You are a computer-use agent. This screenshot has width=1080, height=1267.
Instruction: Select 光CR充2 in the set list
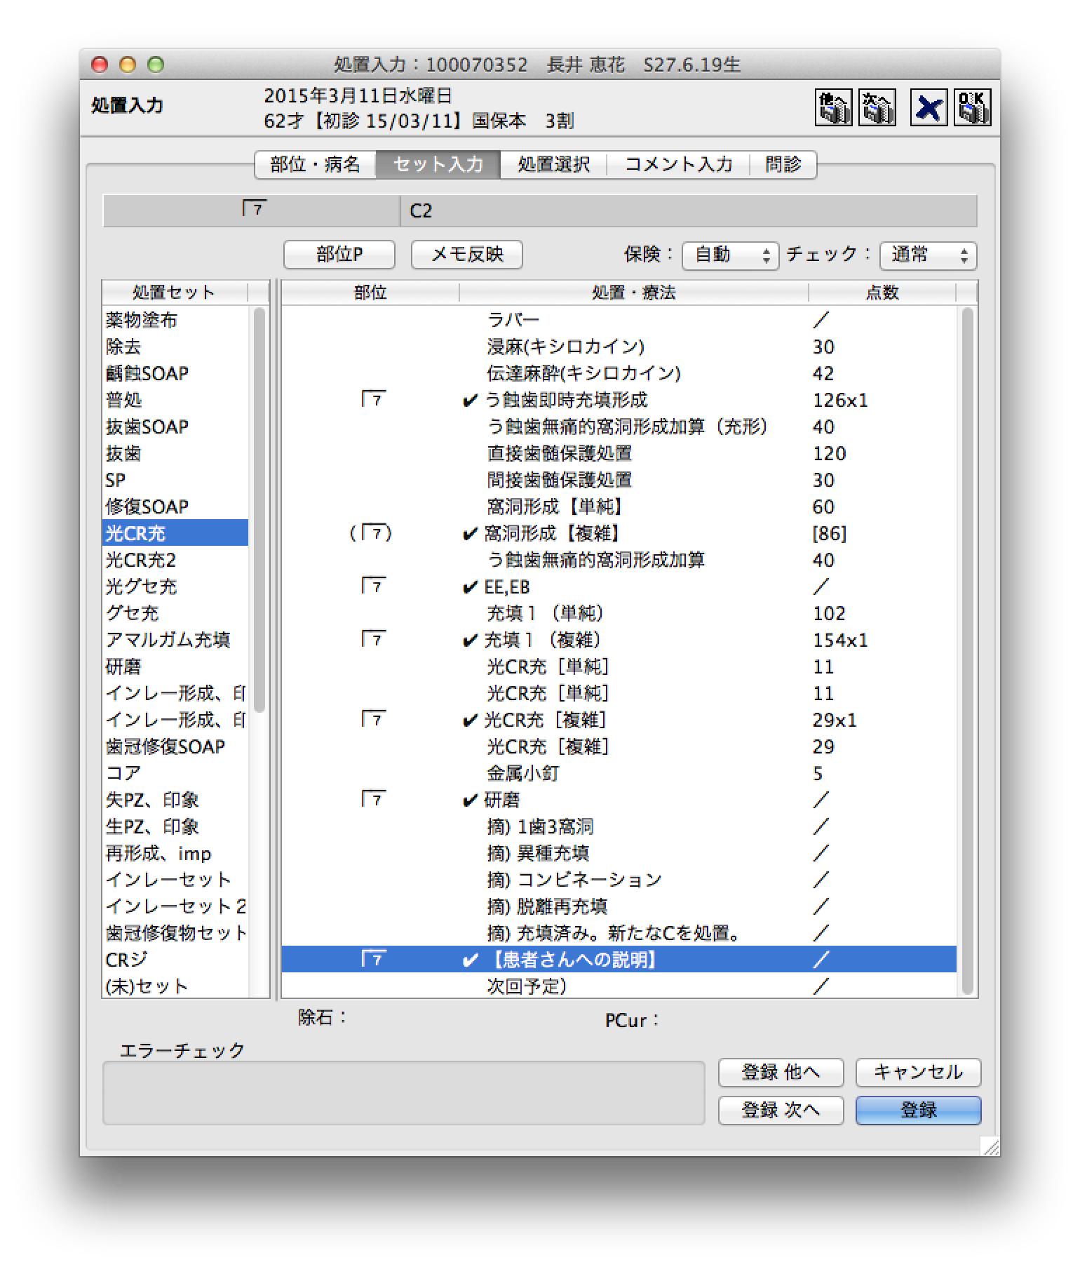[175, 561]
